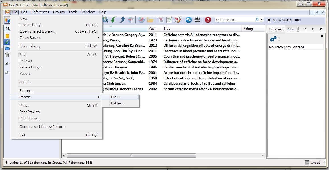
Task: Click into the Quick Search field
Action: tap(235, 20)
